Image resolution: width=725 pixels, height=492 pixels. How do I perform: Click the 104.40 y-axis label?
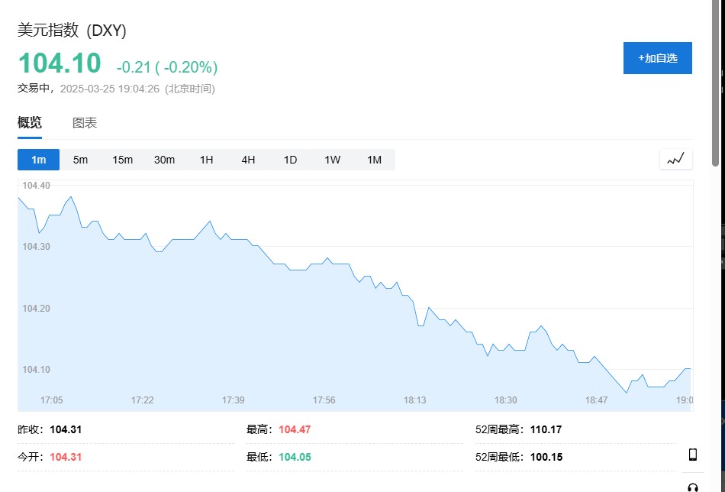click(36, 186)
